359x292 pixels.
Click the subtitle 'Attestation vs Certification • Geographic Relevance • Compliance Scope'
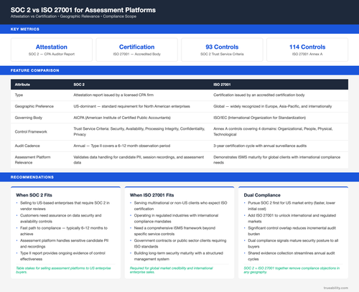click(73, 17)
